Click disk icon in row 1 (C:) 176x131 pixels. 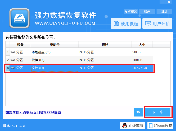[13, 52]
